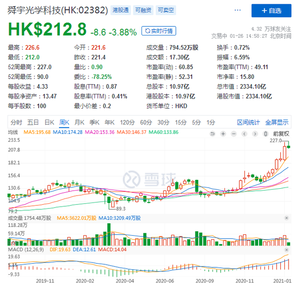Zoom out the K-line chart with minus icon
The height and width of the screenshot is (284, 295).
click(x=234, y=134)
